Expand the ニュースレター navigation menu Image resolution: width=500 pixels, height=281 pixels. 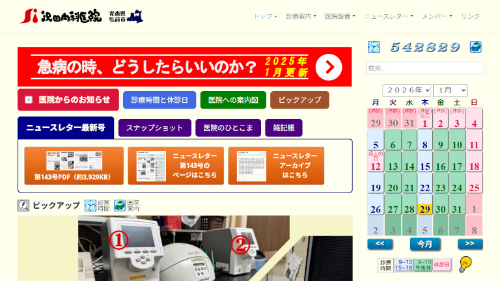click(x=388, y=16)
